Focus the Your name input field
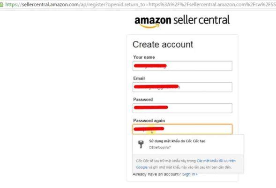The height and width of the screenshot is (188, 276). coord(182,66)
